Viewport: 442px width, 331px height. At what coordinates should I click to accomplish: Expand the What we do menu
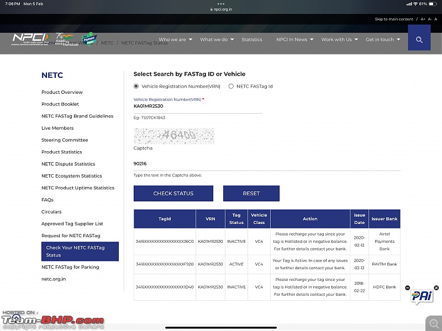coord(217,39)
